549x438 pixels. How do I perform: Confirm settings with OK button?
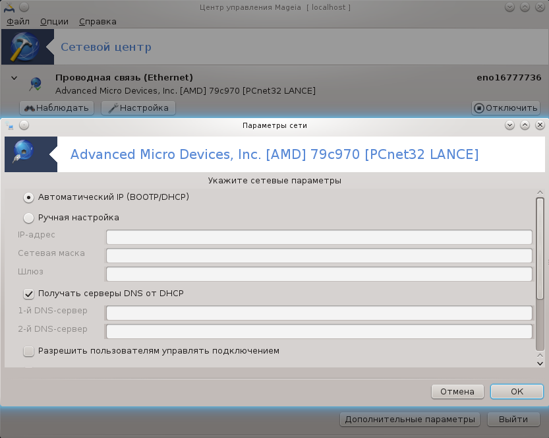click(517, 391)
